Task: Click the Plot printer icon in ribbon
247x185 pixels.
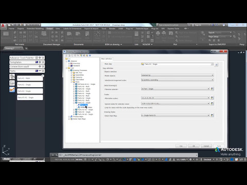Action: [x=158, y=33]
